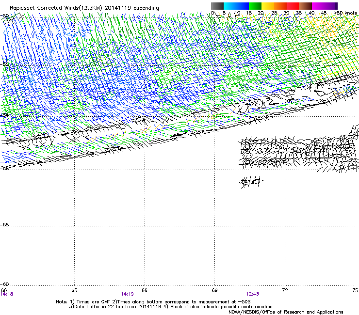Click the blue 10-15 knots legend color
The width and height of the screenshot is (359, 315).
click(243, 6)
